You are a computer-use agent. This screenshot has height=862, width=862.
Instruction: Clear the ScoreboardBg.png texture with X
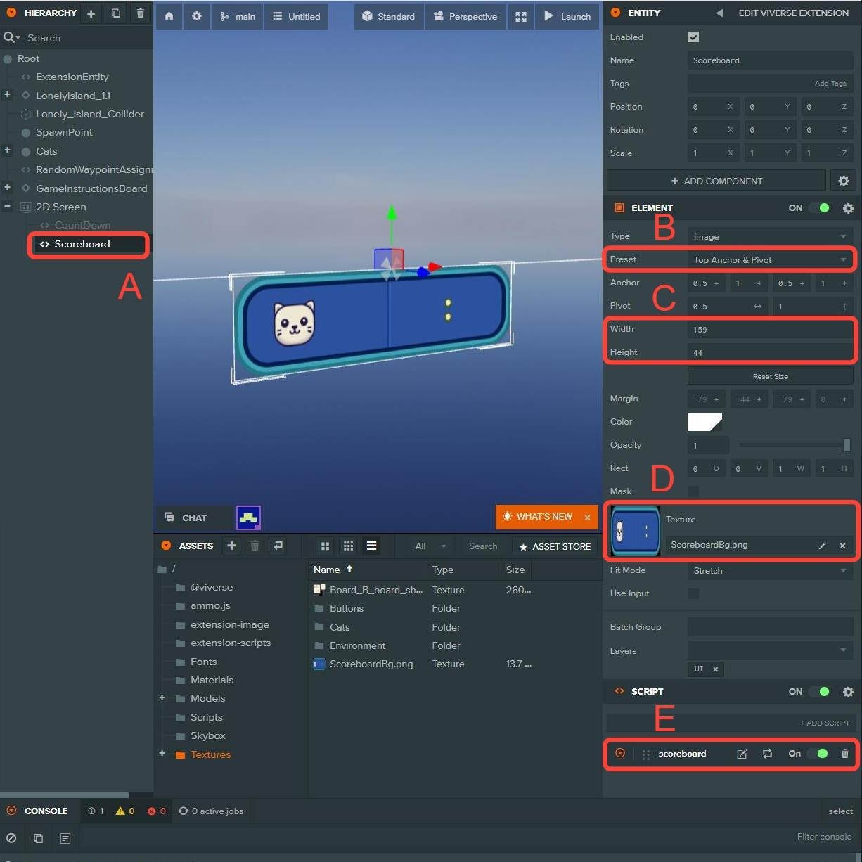coord(842,546)
